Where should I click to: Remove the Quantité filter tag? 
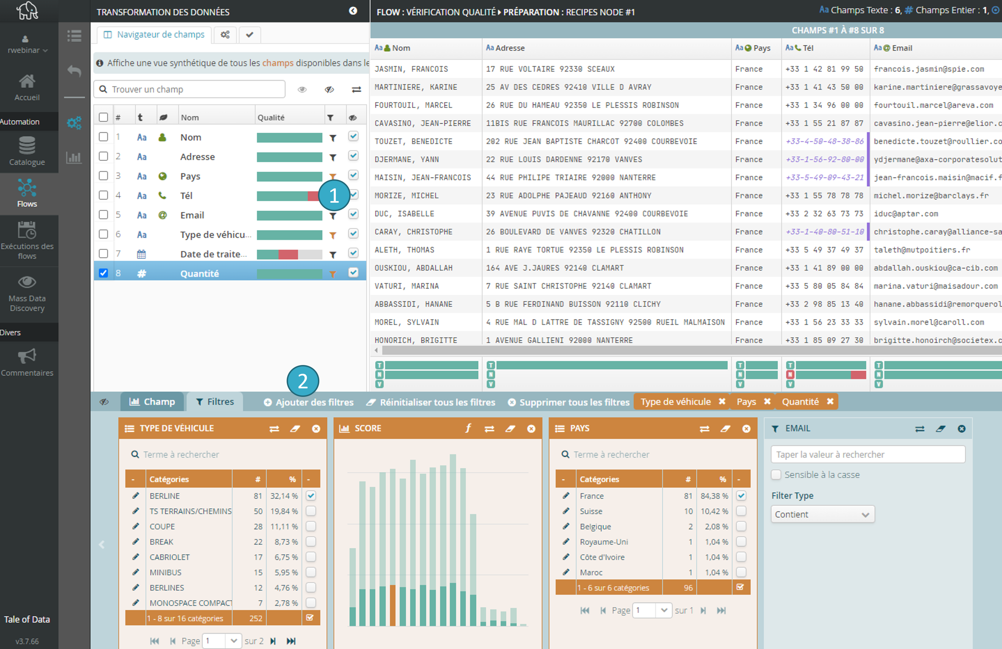click(x=830, y=401)
